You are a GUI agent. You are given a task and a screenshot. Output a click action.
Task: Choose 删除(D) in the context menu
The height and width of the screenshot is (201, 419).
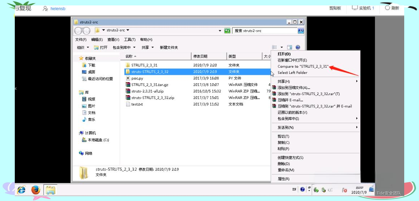283,164
